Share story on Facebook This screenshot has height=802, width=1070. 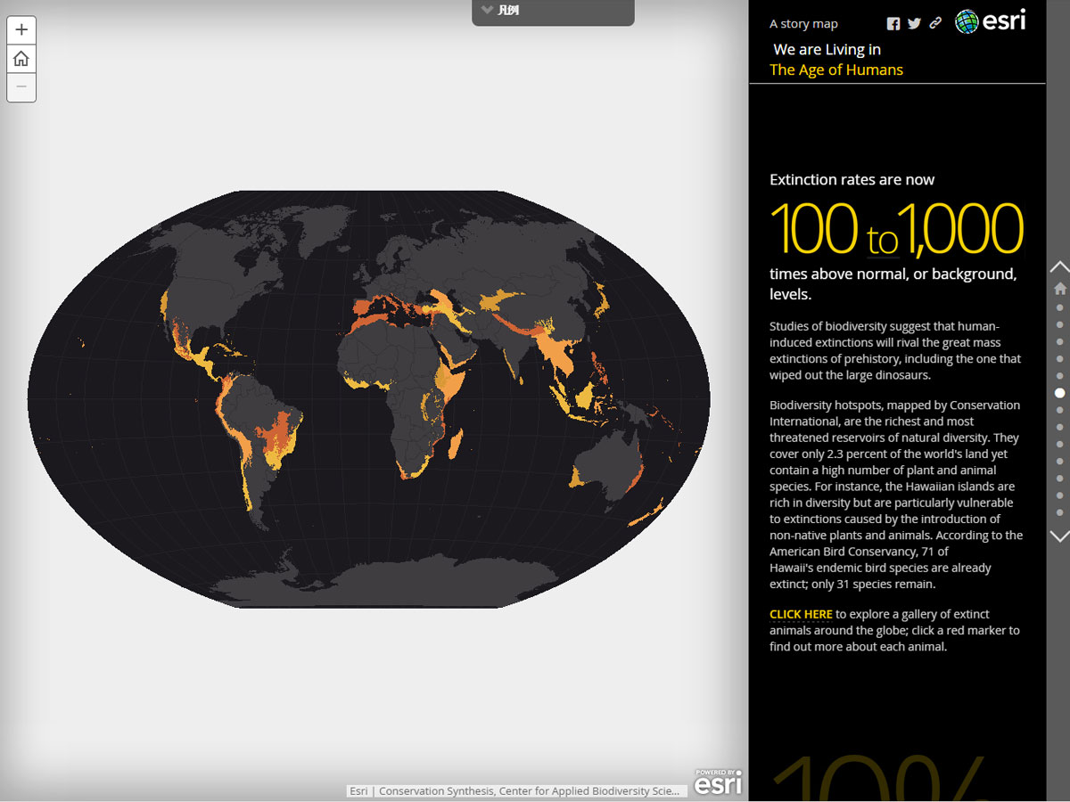tap(893, 24)
